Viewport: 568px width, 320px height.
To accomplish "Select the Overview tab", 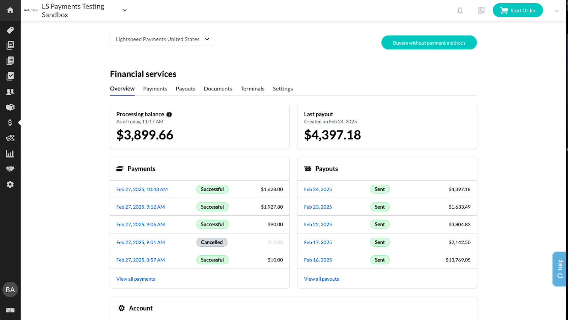I will point(122,89).
